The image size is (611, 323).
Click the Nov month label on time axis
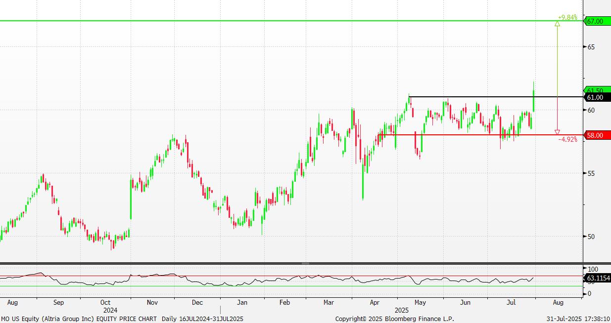pyautogui.click(x=152, y=302)
